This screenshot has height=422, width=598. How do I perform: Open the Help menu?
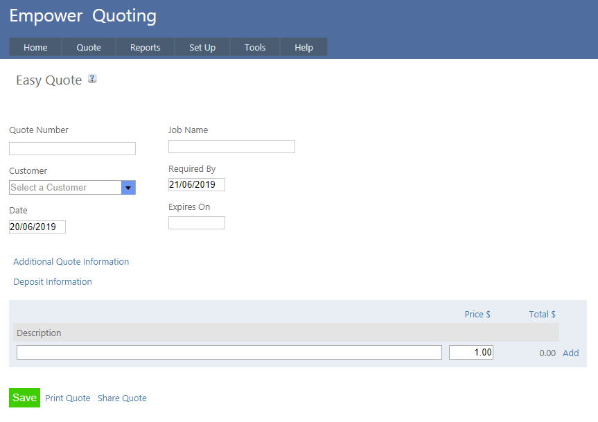(304, 47)
